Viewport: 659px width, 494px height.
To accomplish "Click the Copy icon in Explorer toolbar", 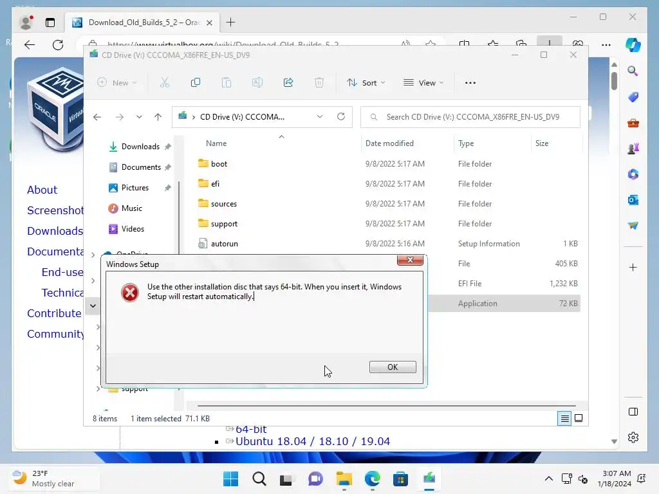I will 196,83.
